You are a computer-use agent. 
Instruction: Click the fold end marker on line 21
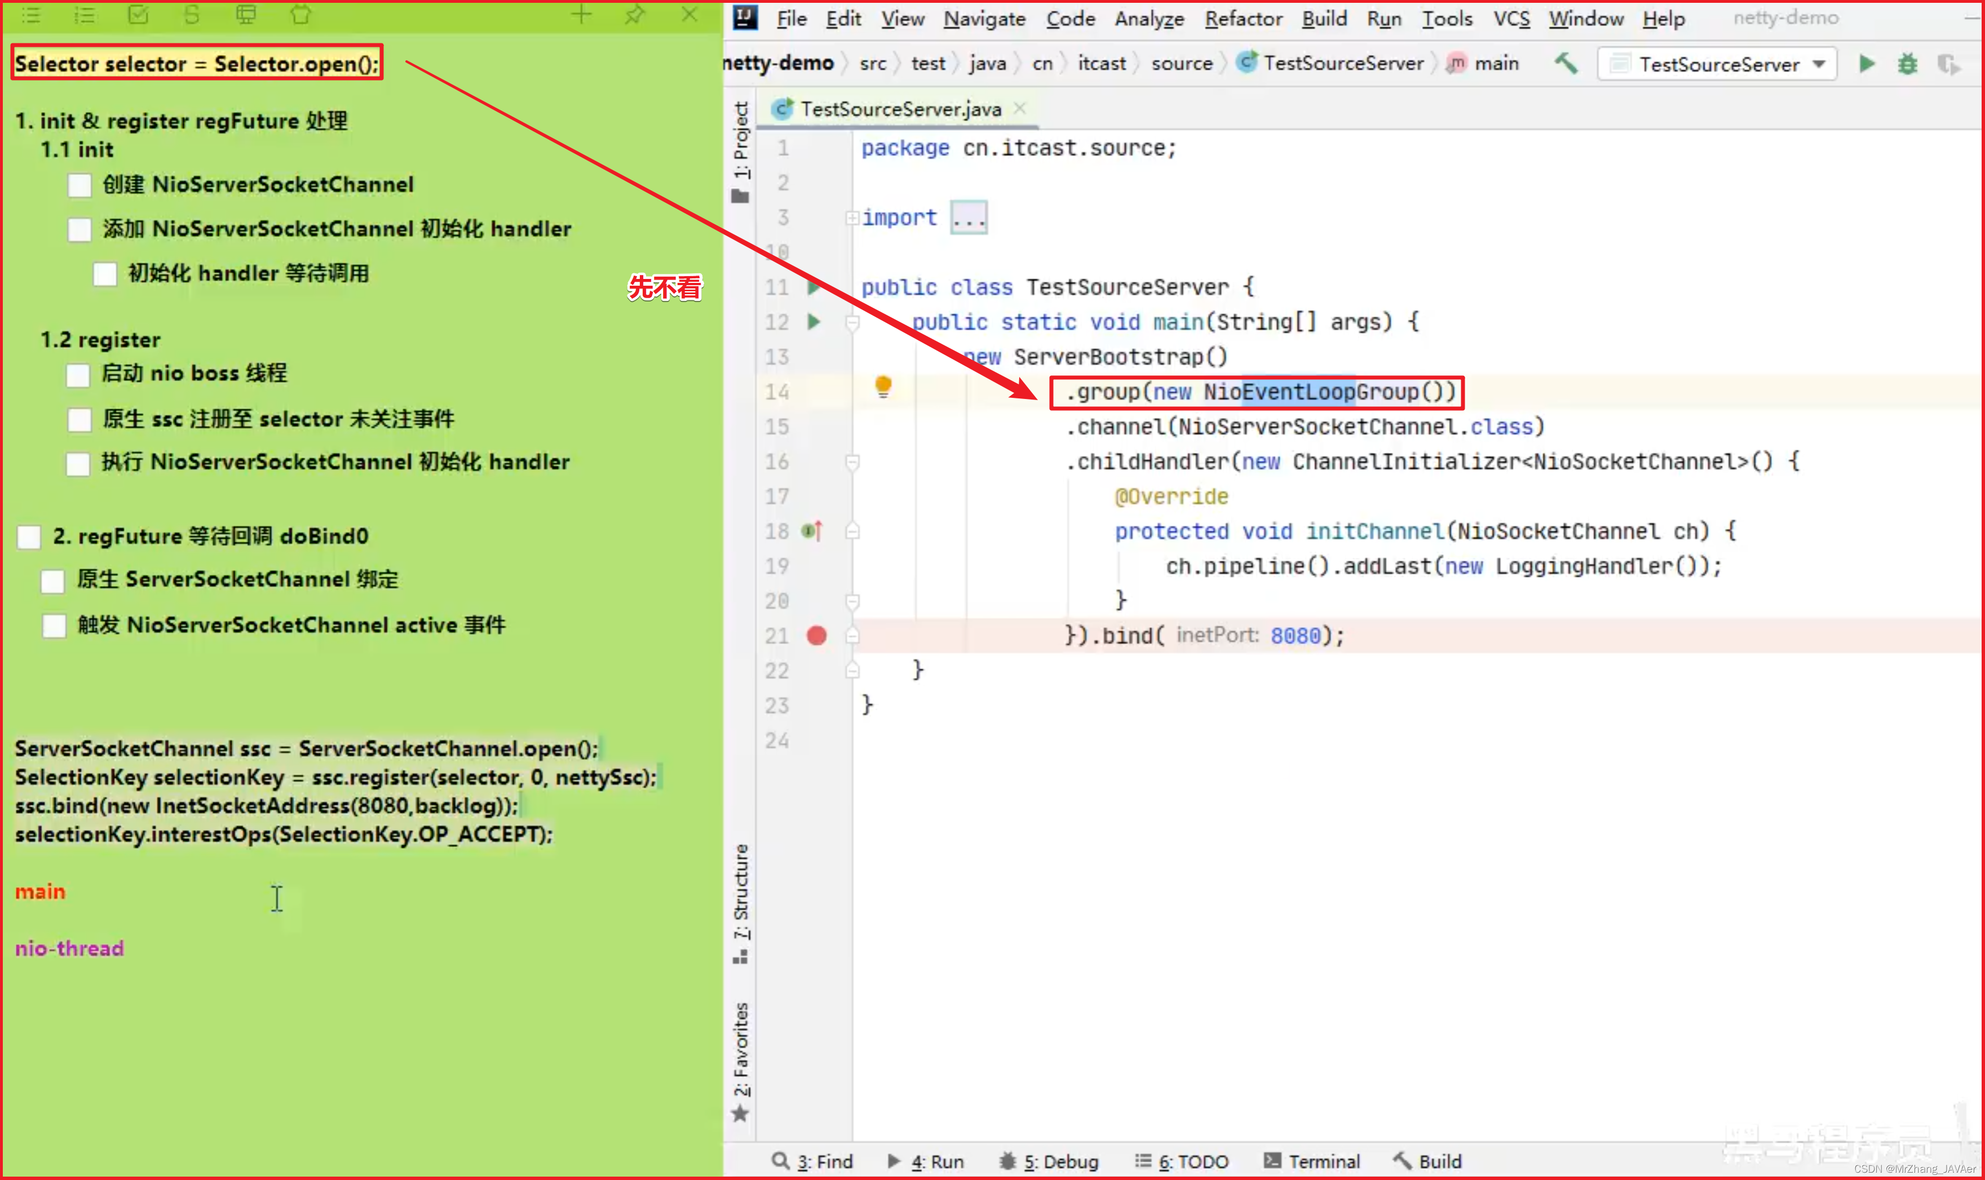pos(852,635)
